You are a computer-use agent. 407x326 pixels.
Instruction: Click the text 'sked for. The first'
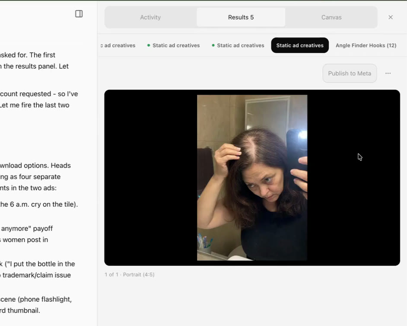click(28, 55)
